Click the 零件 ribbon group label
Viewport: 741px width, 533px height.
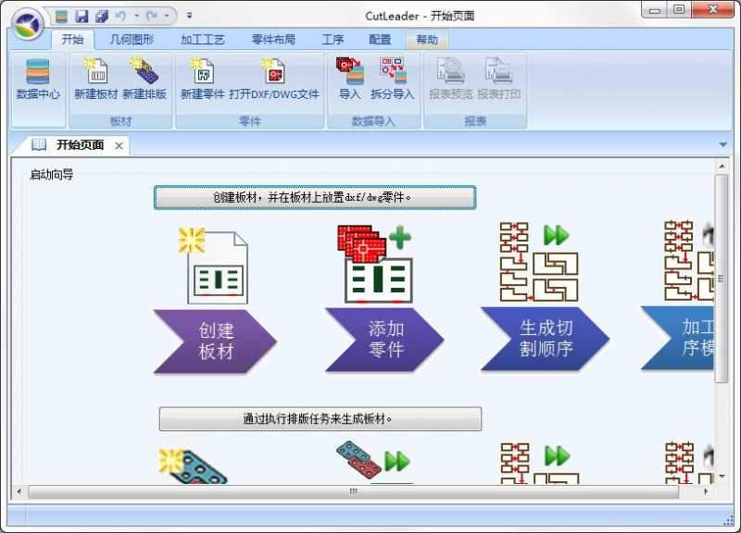point(250,122)
